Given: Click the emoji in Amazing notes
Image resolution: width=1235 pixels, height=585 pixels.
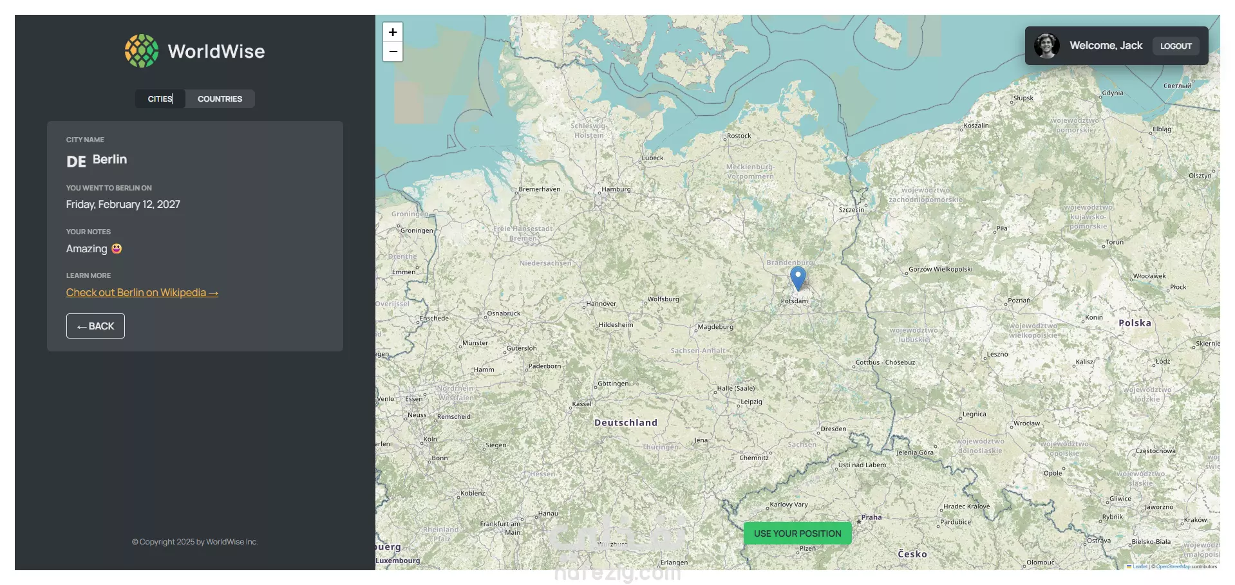Looking at the screenshot, I should (117, 248).
